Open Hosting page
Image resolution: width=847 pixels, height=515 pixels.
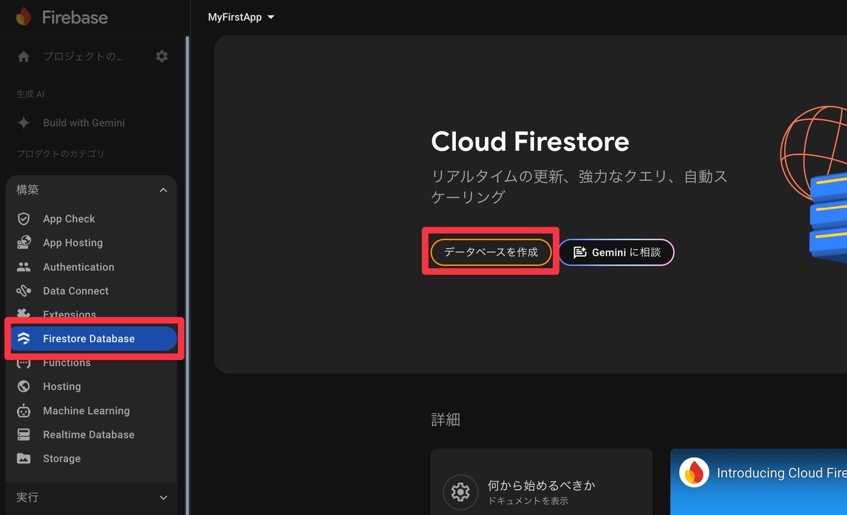click(x=91, y=386)
